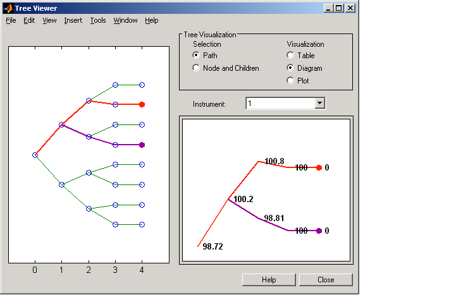468x295 pixels.
Task: Click the filled red end node
Action: (142, 105)
